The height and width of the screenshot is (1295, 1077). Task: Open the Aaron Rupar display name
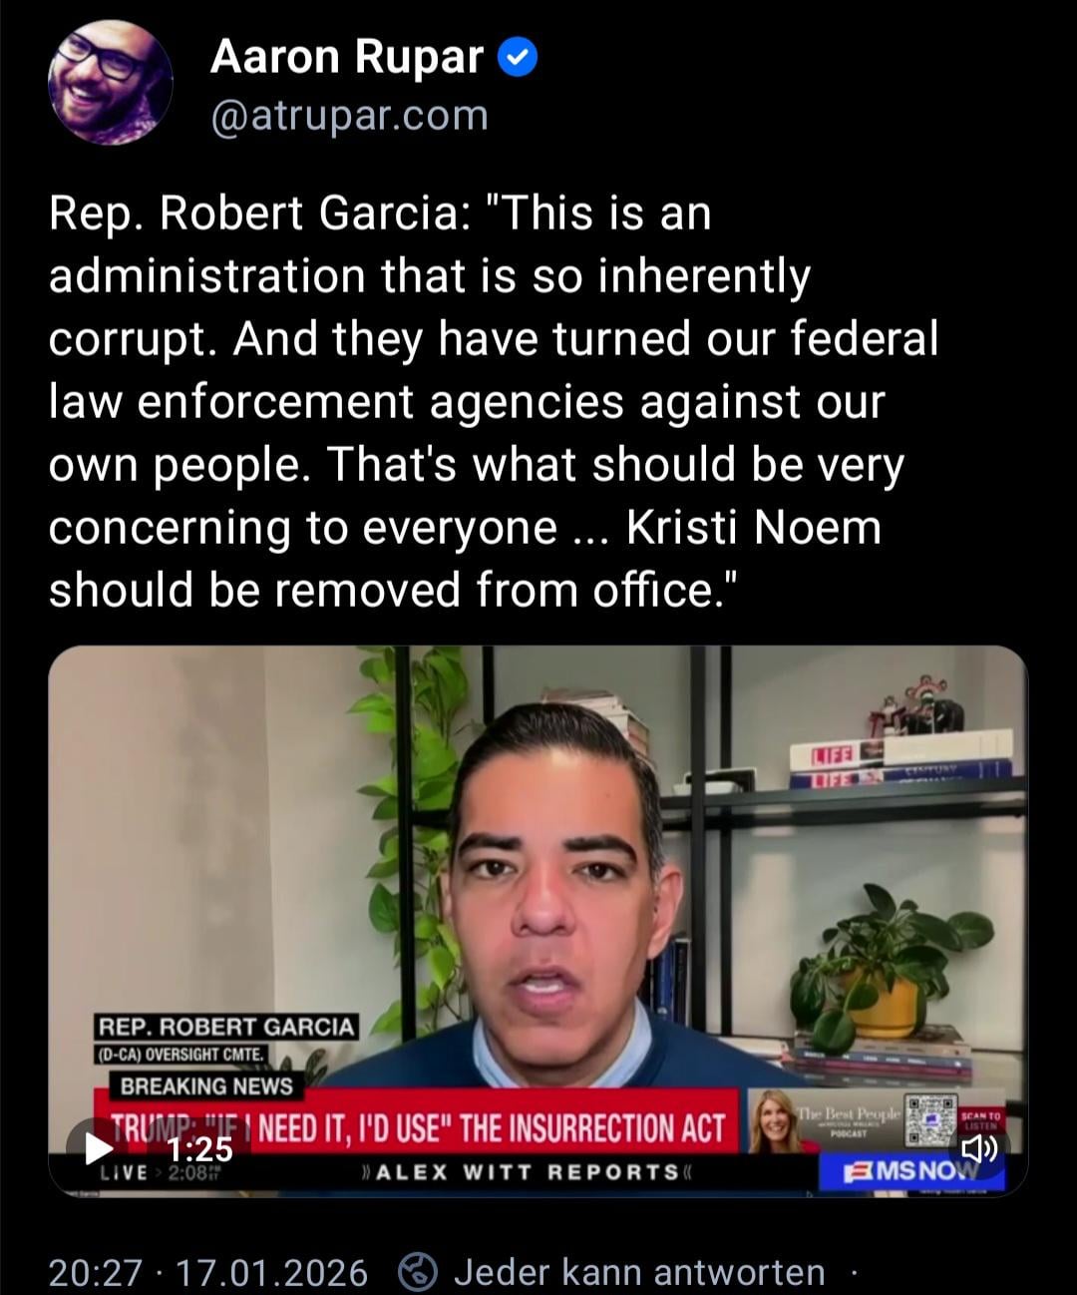[x=346, y=57]
